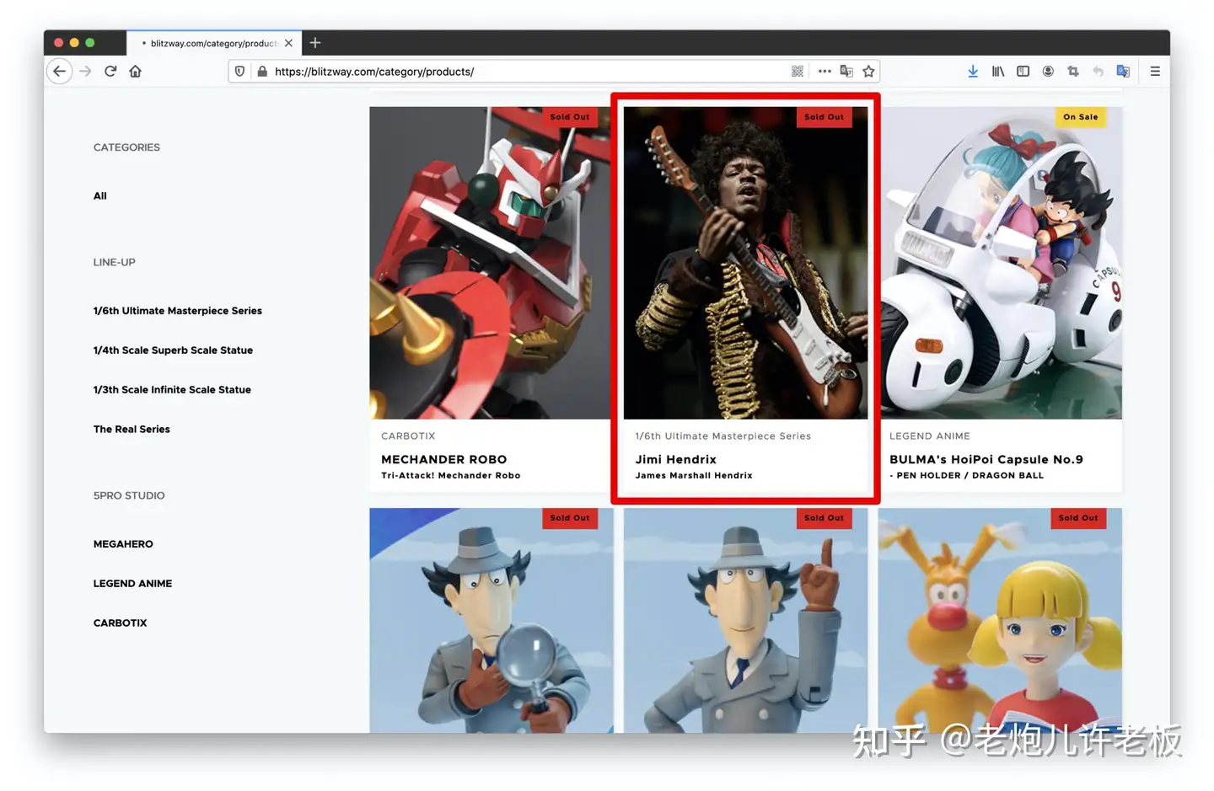Click the 5PRO STUDIO sidebar heading

pyautogui.click(x=129, y=496)
